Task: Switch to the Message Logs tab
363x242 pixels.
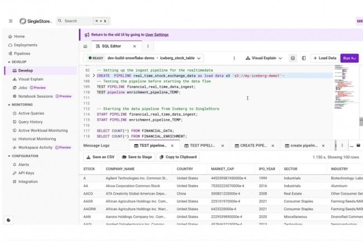Action: click(x=95, y=145)
